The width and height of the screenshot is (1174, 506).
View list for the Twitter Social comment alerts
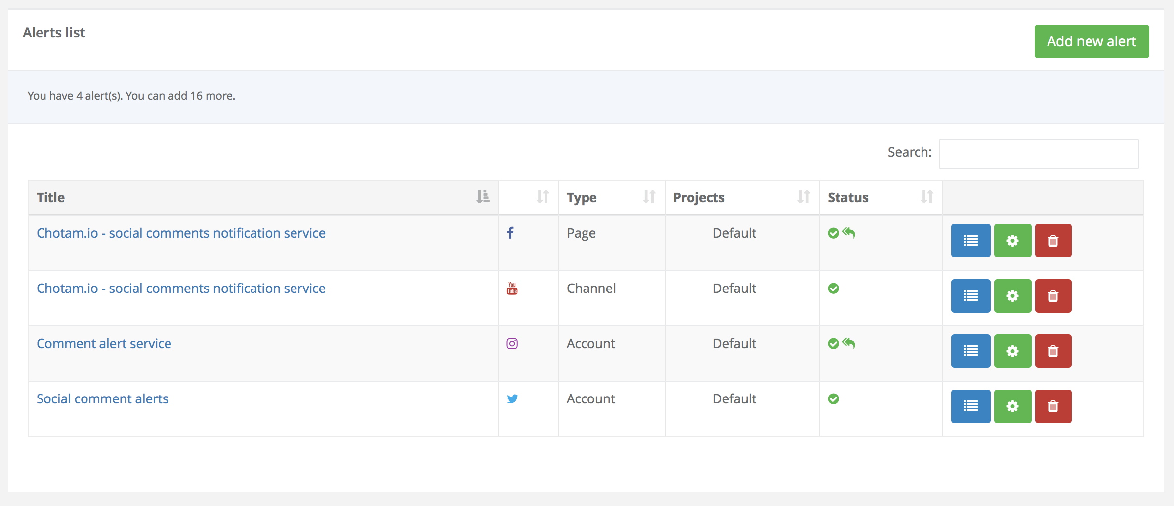970,406
